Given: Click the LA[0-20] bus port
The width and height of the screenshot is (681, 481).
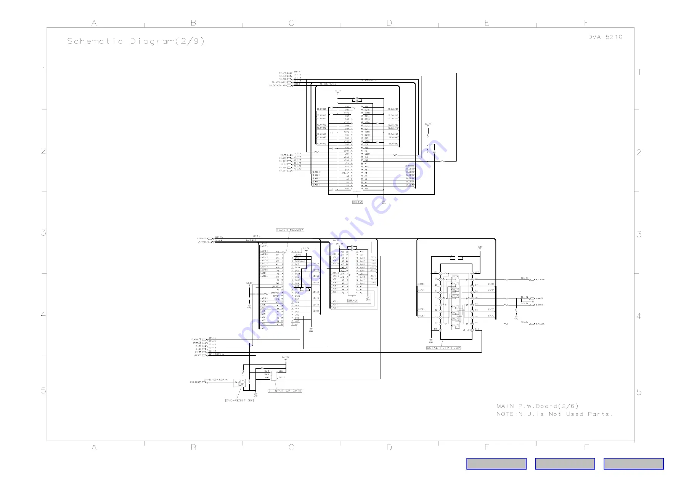Looking at the screenshot, I should coord(211,242).
